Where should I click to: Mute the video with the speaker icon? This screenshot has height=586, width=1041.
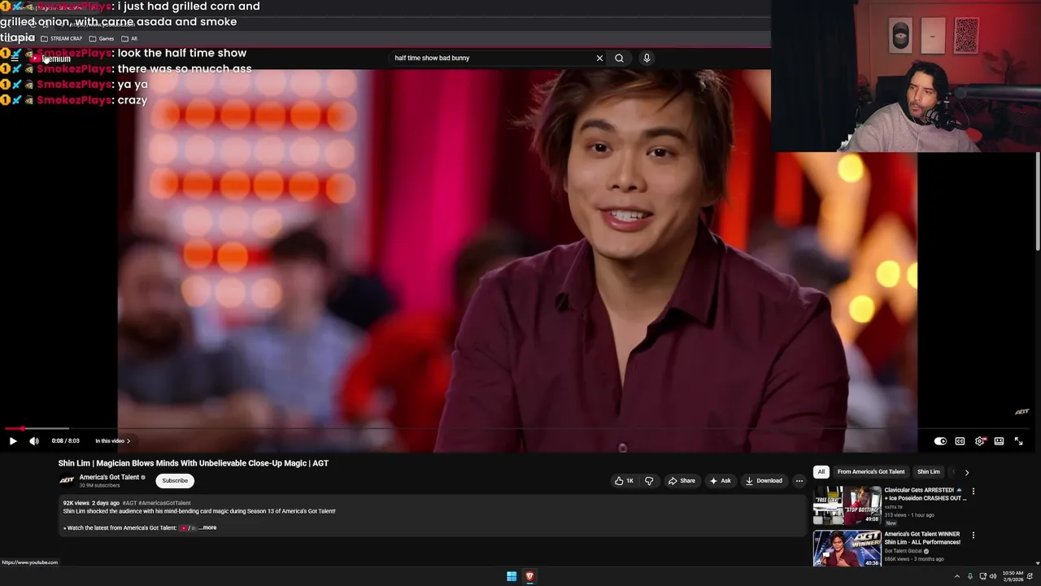(34, 441)
